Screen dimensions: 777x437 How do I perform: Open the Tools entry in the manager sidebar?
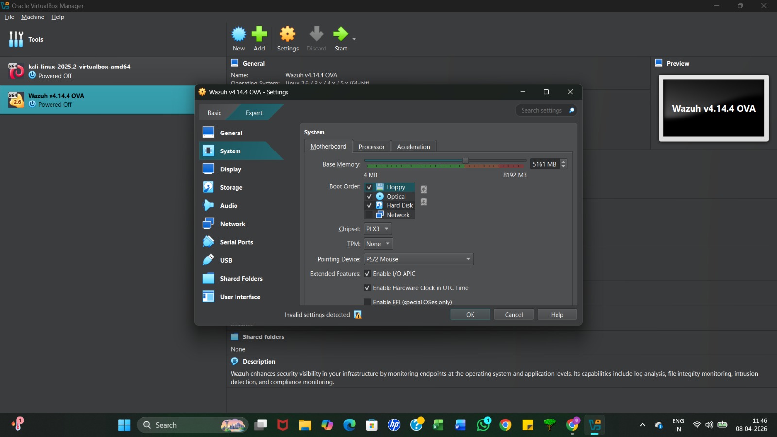pyautogui.click(x=113, y=39)
